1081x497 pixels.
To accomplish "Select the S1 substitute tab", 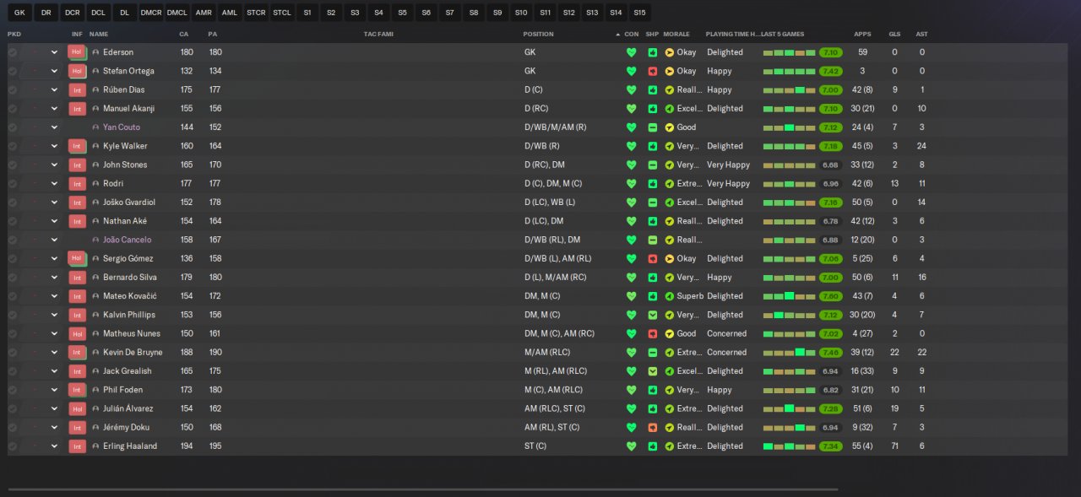I will 307,13.
